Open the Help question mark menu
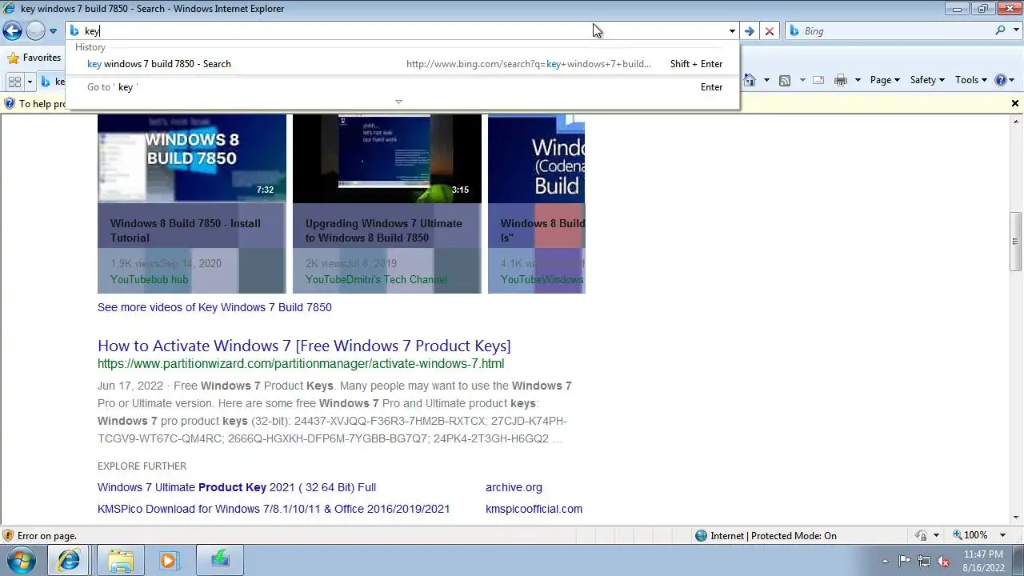Image resolution: width=1024 pixels, height=576 pixels. pyautogui.click(x=1005, y=80)
